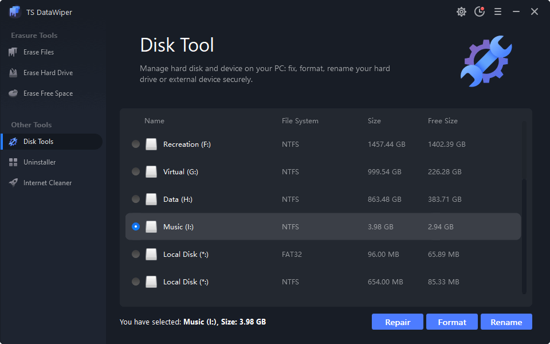This screenshot has height=344, width=550.
Task: Click the Size column header
Action: [374, 121]
